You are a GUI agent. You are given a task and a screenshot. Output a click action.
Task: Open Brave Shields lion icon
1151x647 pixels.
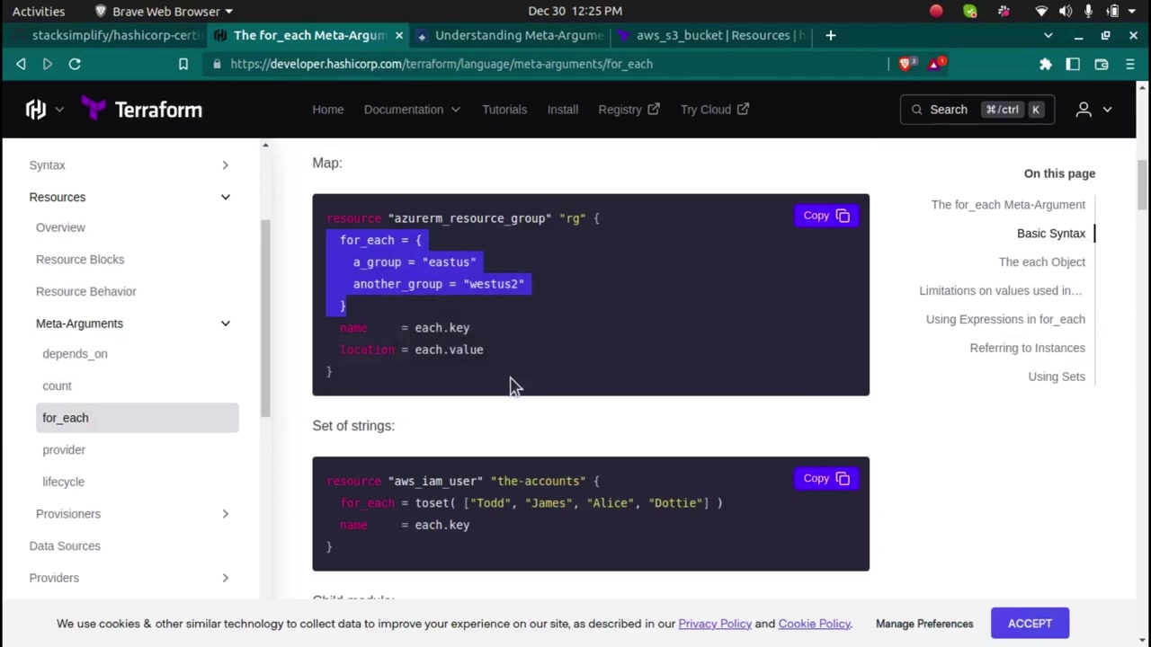click(x=906, y=64)
